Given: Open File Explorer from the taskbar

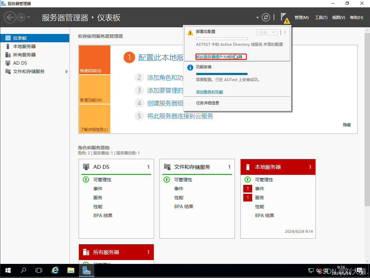Looking at the screenshot, I should pos(71,270).
